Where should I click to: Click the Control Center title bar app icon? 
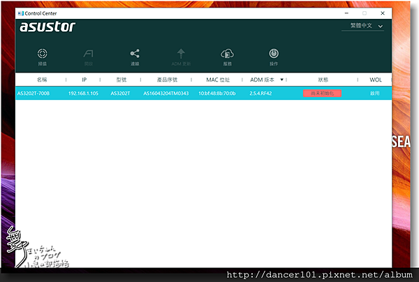(20, 13)
